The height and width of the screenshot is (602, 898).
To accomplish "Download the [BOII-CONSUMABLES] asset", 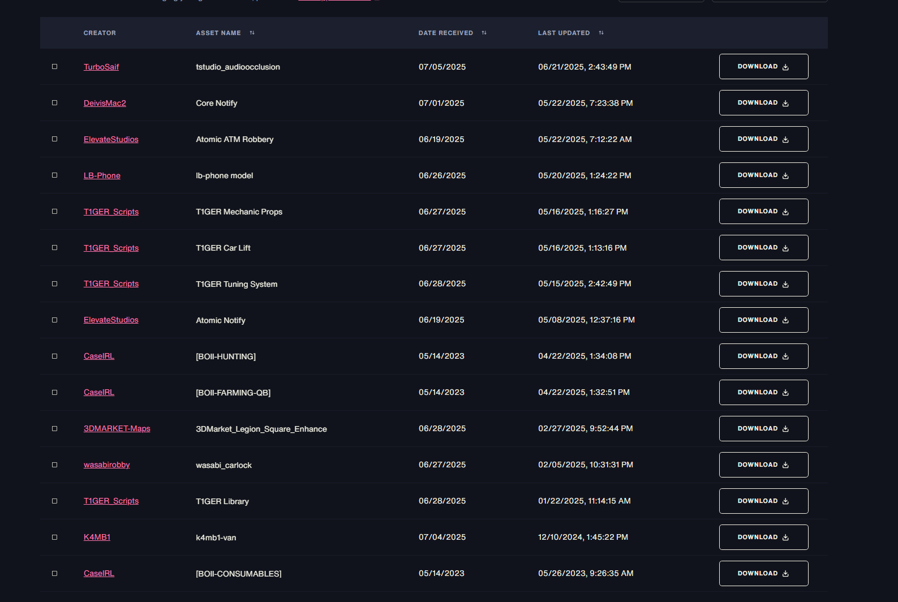I will pyautogui.click(x=763, y=574).
